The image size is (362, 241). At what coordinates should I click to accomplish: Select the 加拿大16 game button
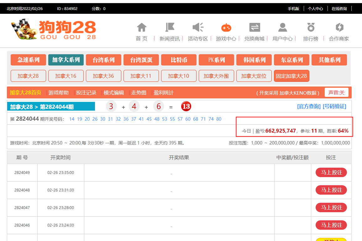point(66,76)
